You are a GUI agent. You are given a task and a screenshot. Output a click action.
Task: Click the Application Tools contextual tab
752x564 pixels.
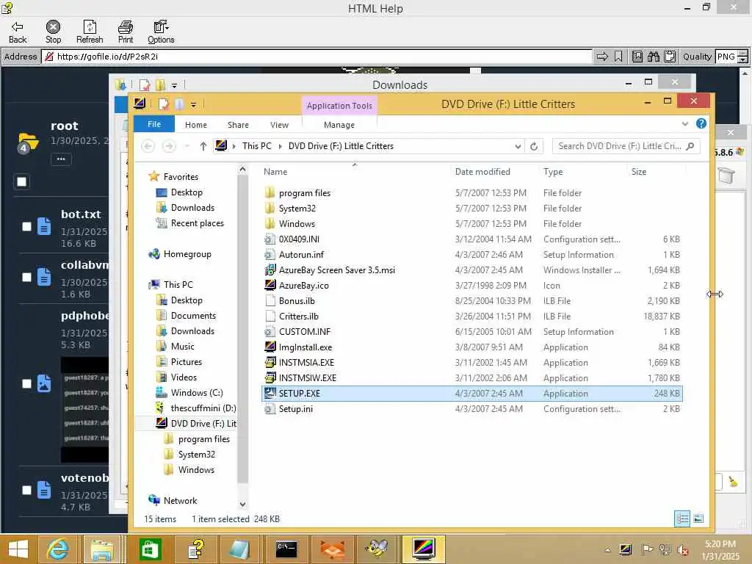[x=339, y=106]
